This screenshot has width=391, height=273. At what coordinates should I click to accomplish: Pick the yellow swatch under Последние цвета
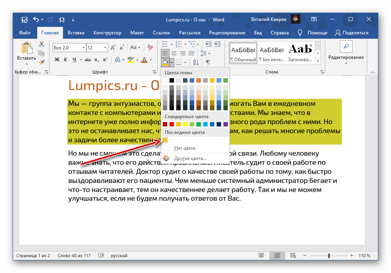165,140
